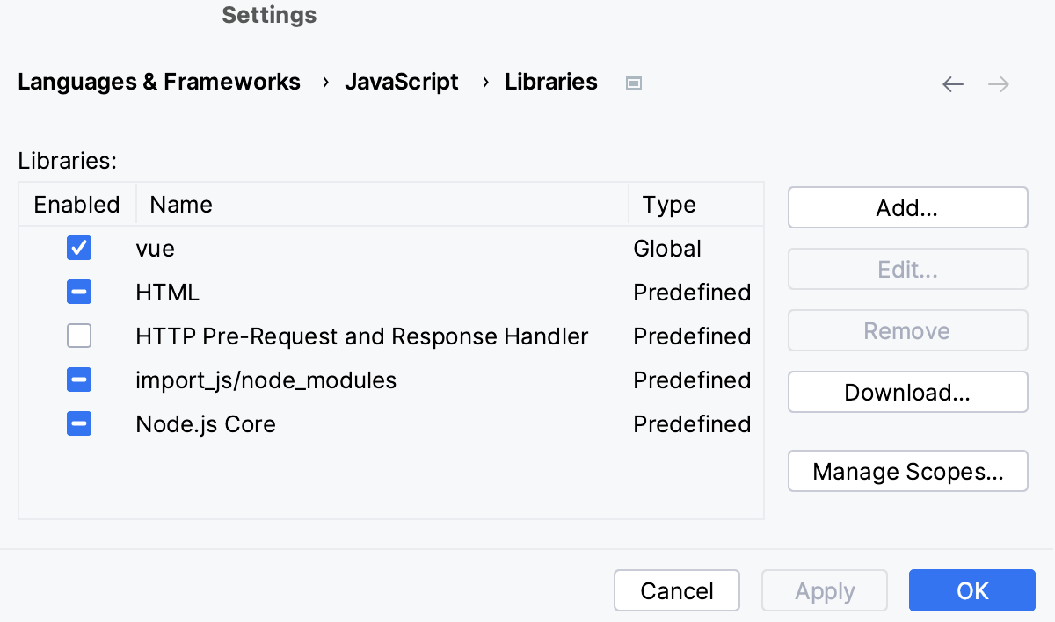Toggle the import_js/node_modules checkbox
Screen dimensions: 1055x622
[x=78, y=380]
